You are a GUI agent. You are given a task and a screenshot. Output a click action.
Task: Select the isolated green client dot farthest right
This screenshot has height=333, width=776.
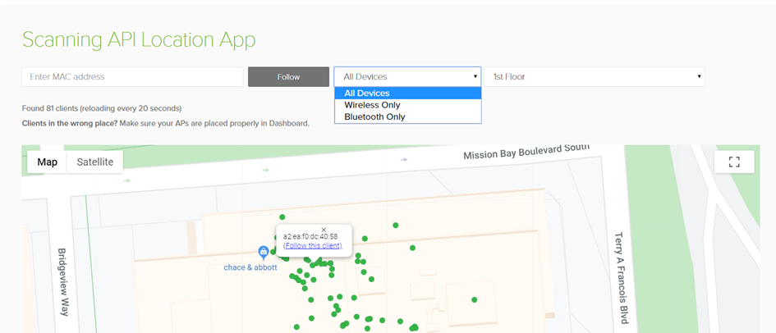tap(474, 299)
